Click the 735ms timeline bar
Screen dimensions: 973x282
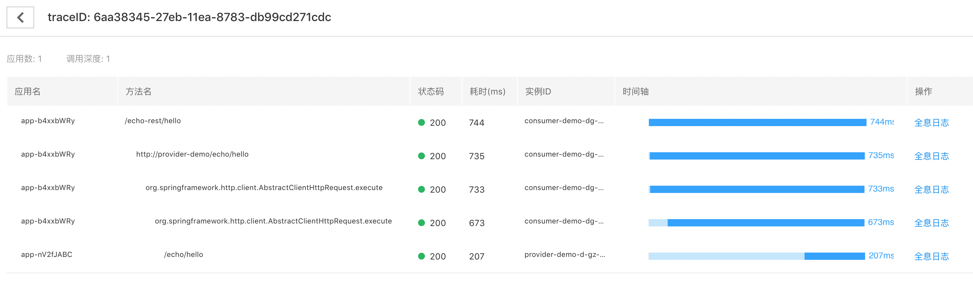click(x=757, y=156)
